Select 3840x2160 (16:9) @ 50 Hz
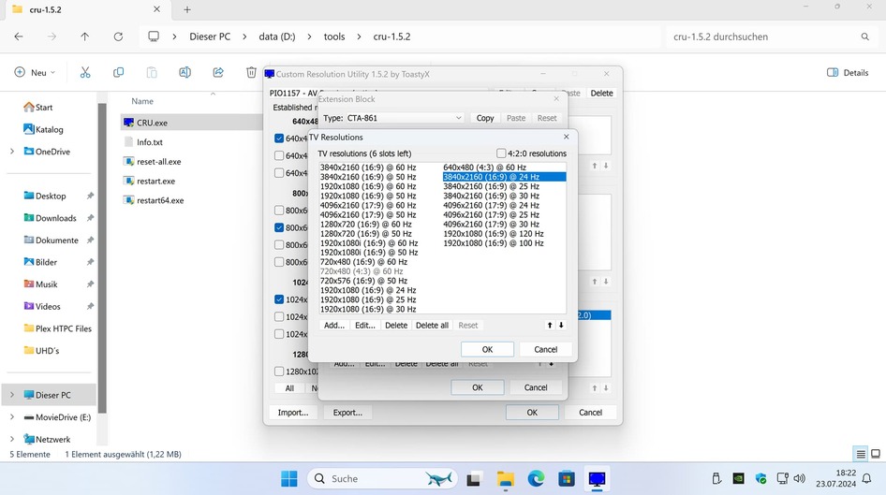 coord(368,177)
